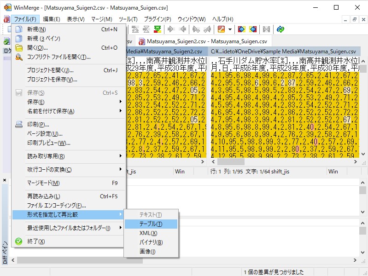368x276 pixels.
Task: Click right pane vertical scroll up arrow
Action: pos(363,61)
